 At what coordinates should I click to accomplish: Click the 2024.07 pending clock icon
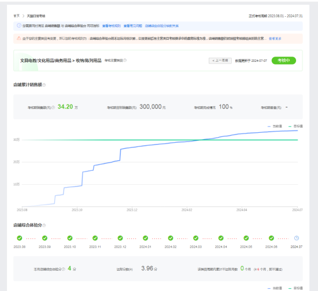[297, 238]
